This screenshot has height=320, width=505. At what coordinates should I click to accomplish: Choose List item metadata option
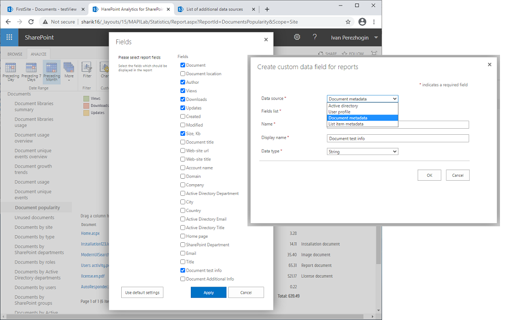(362, 124)
